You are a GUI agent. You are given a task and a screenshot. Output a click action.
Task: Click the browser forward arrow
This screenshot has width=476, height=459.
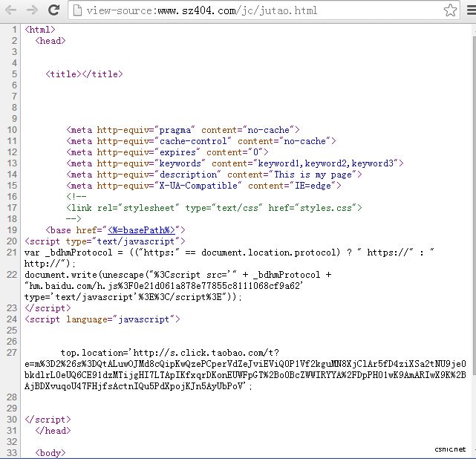click(32, 10)
